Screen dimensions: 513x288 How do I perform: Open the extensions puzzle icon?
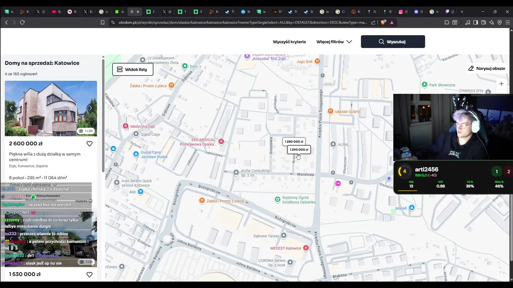pyautogui.click(x=447, y=22)
